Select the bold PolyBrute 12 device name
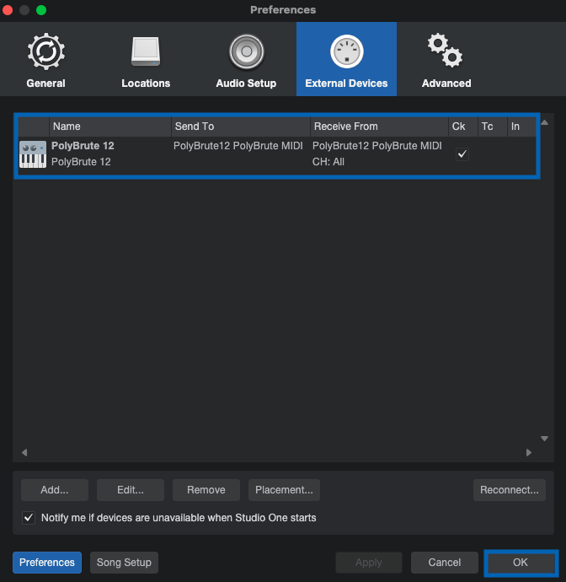Image resolution: width=566 pixels, height=582 pixels. pyautogui.click(x=83, y=146)
